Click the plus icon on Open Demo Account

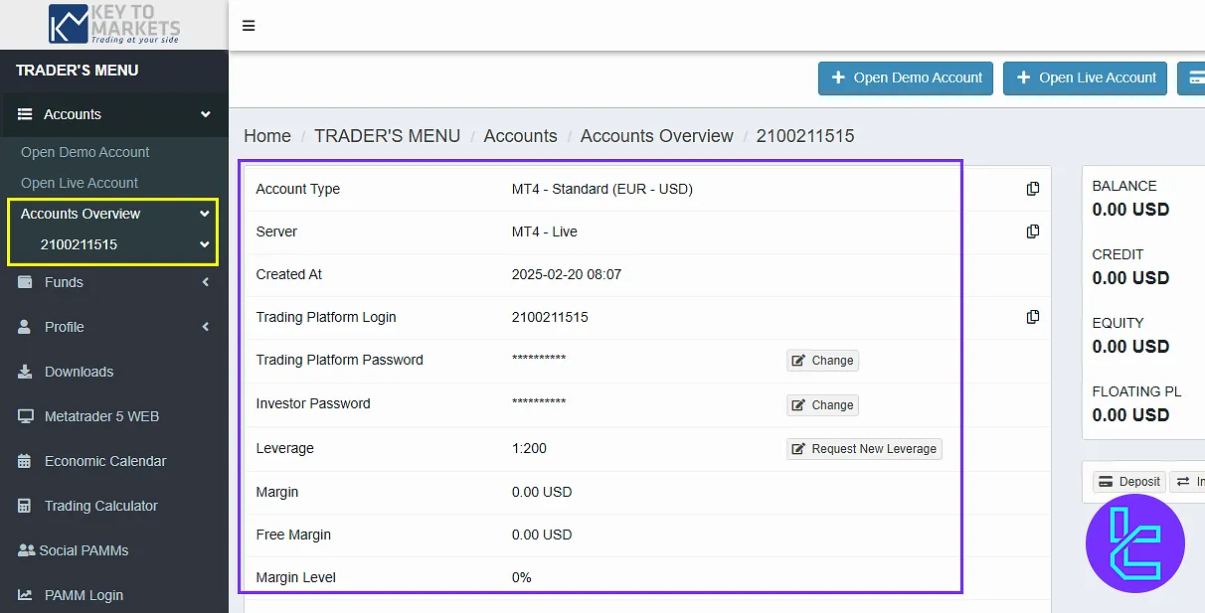[838, 77]
